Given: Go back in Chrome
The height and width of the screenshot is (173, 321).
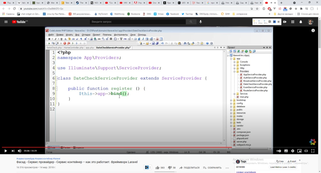Looking at the screenshot, I should coord(4,8).
